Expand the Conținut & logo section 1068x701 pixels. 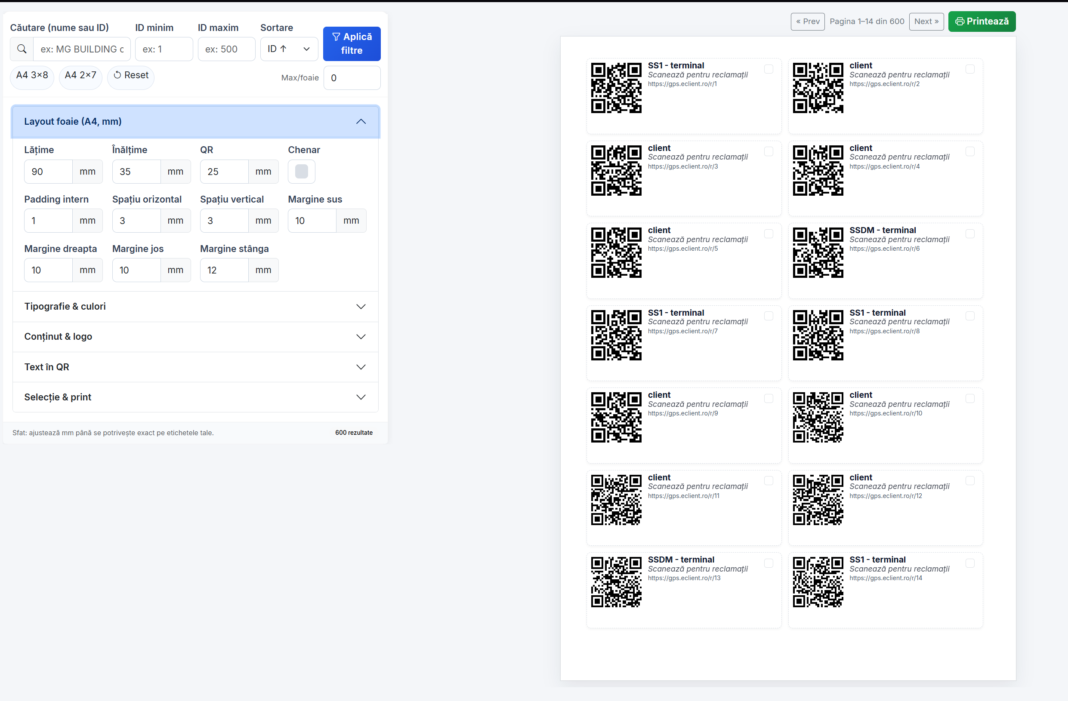click(x=195, y=336)
